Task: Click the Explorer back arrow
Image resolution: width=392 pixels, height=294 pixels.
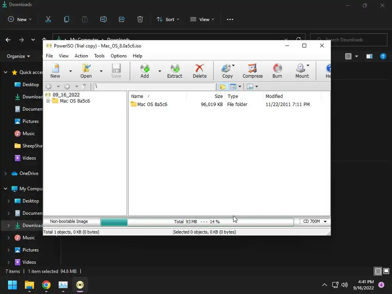Action: (x=8, y=40)
